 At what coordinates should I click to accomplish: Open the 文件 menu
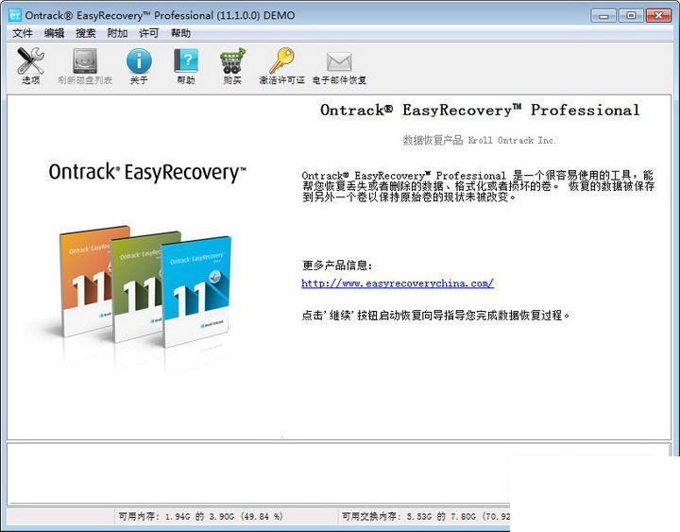22,33
